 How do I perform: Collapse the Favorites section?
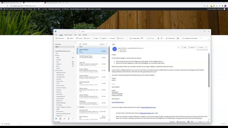[x=55, y=44]
